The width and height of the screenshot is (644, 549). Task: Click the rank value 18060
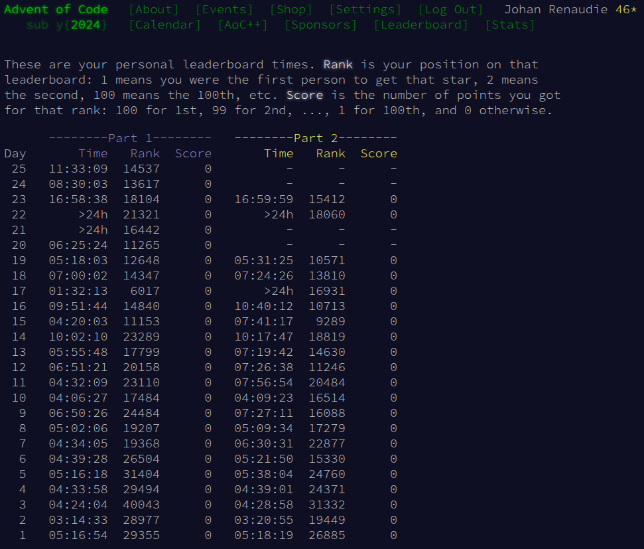[327, 214]
